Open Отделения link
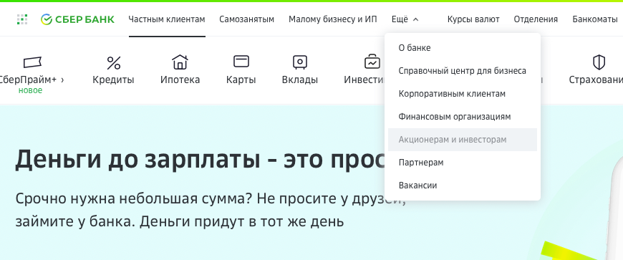 tap(536, 19)
